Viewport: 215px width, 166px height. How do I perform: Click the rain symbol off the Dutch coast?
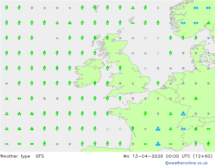[x=158, y=83]
